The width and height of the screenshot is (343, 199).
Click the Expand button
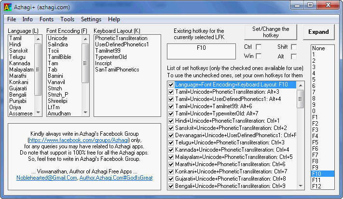point(318,32)
